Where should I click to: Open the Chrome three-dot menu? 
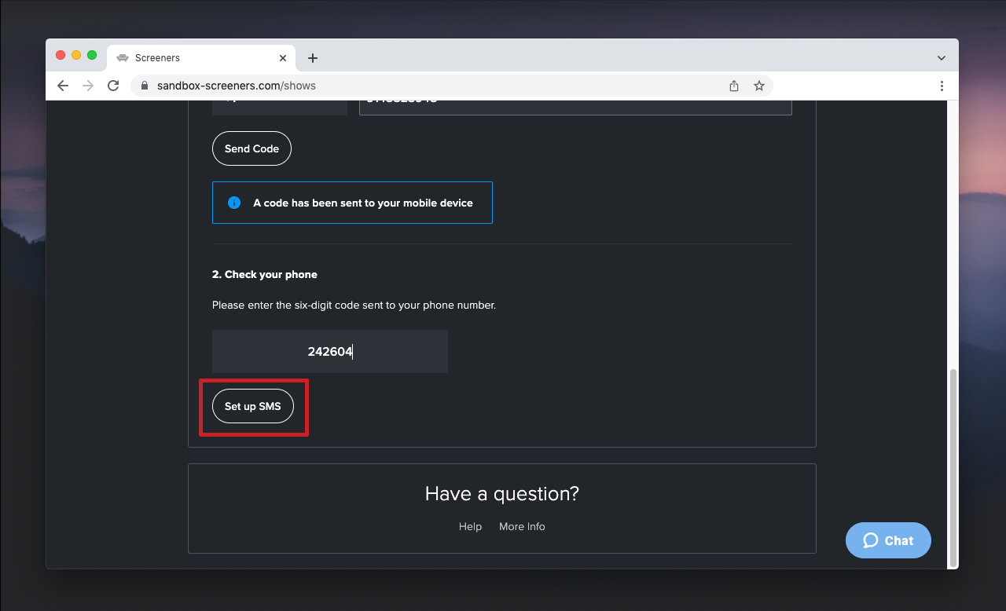coord(942,86)
